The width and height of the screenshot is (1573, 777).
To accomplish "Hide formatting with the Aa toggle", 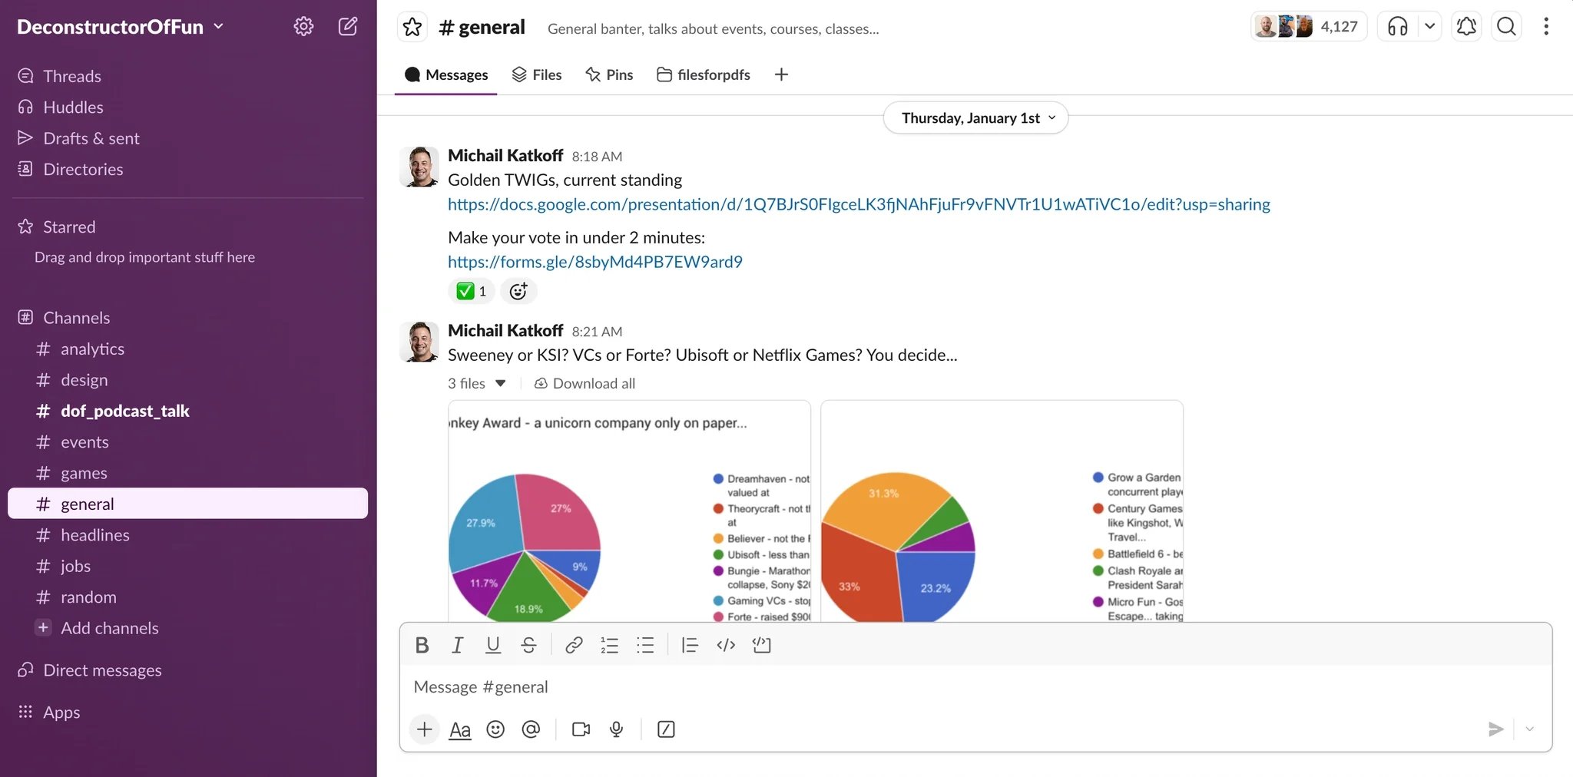I will [459, 729].
